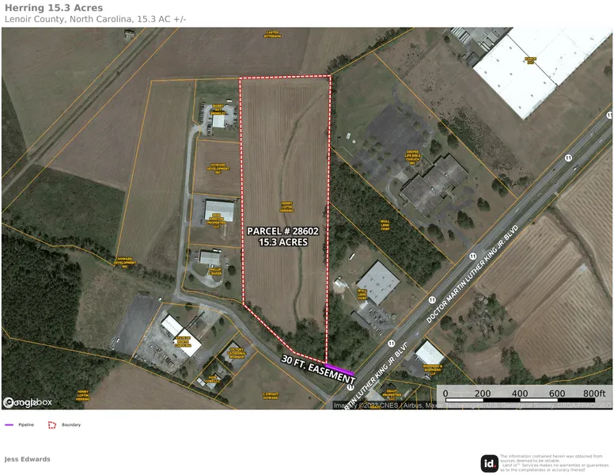
Task: Click the Lenoir County subtitle text
Action: click(95, 19)
